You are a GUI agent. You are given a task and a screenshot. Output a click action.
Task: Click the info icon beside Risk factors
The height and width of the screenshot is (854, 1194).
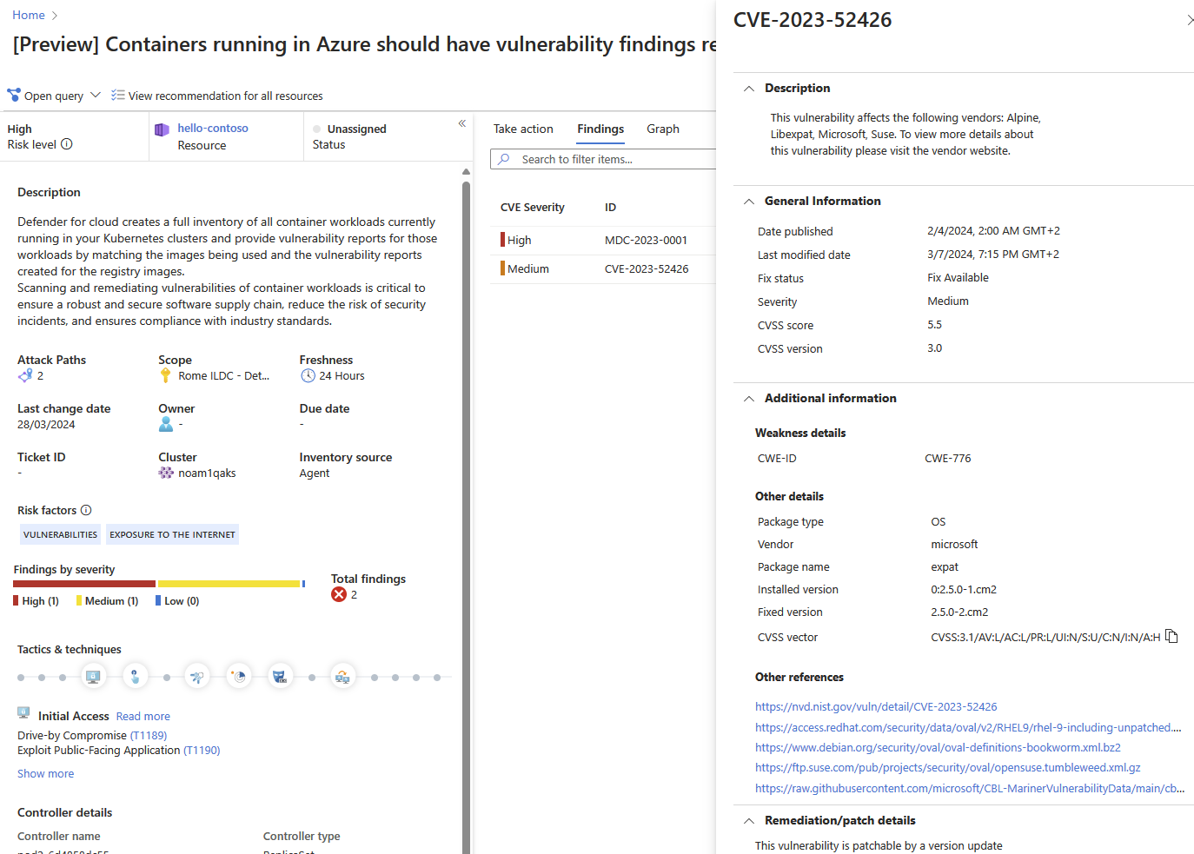click(86, 510)
